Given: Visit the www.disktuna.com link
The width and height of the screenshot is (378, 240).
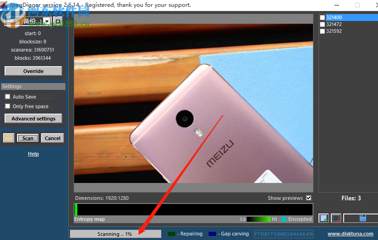Looking at the screenshot, I should point(350,234).
